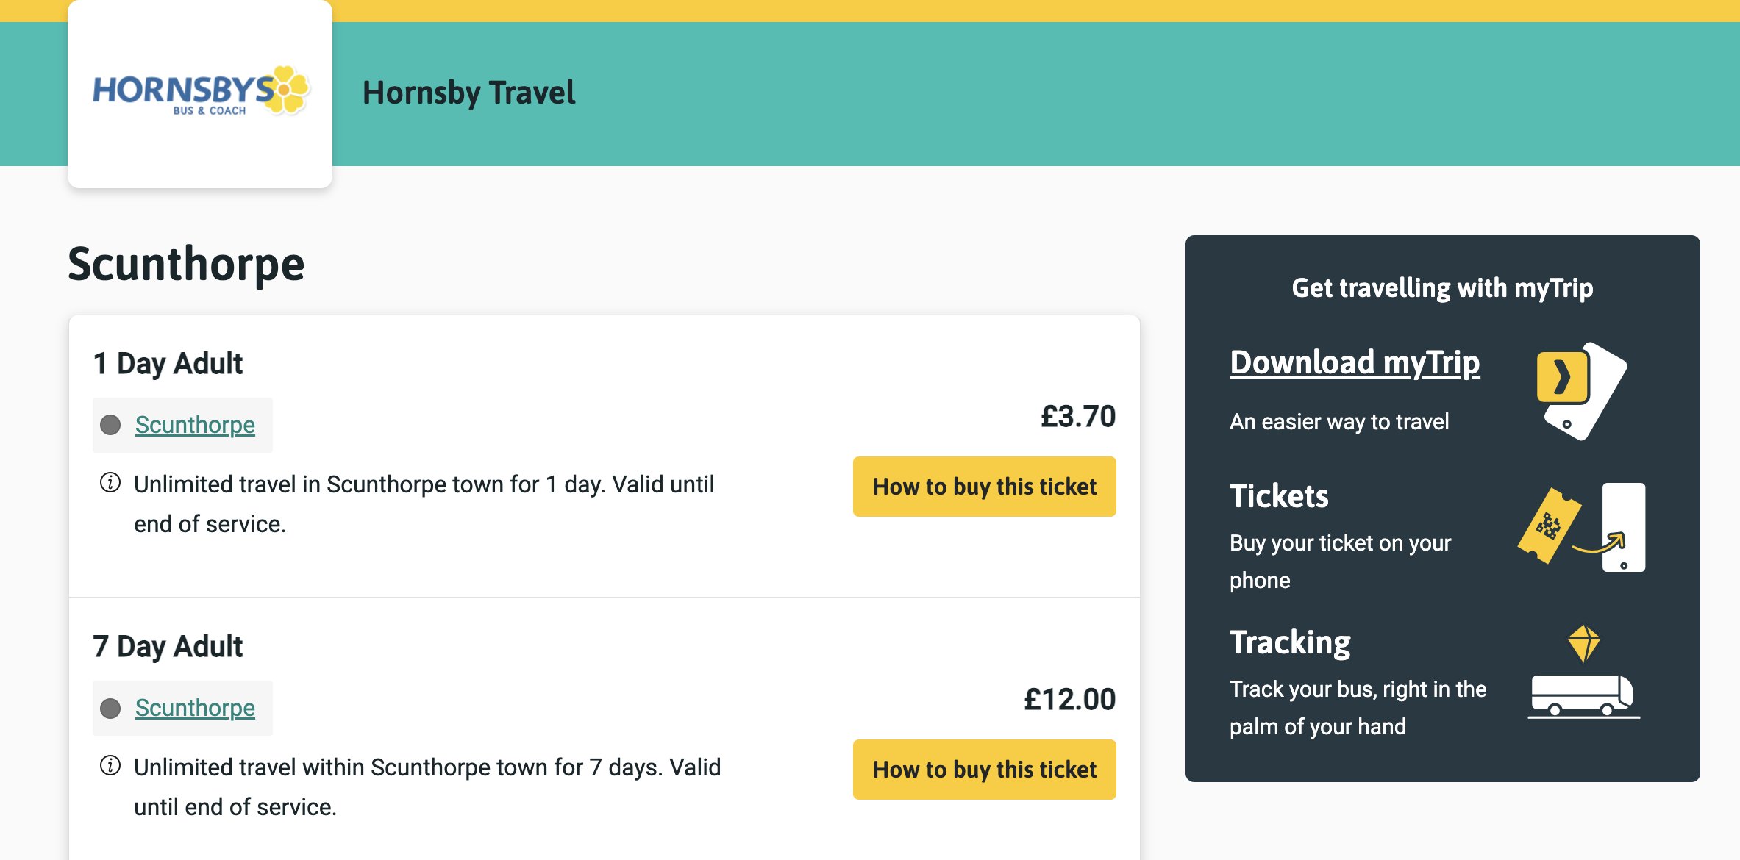Open Scunthorpe zone link under 7 Day Adult
Viewport: 1740px width, 860px height.
(195, 708)
